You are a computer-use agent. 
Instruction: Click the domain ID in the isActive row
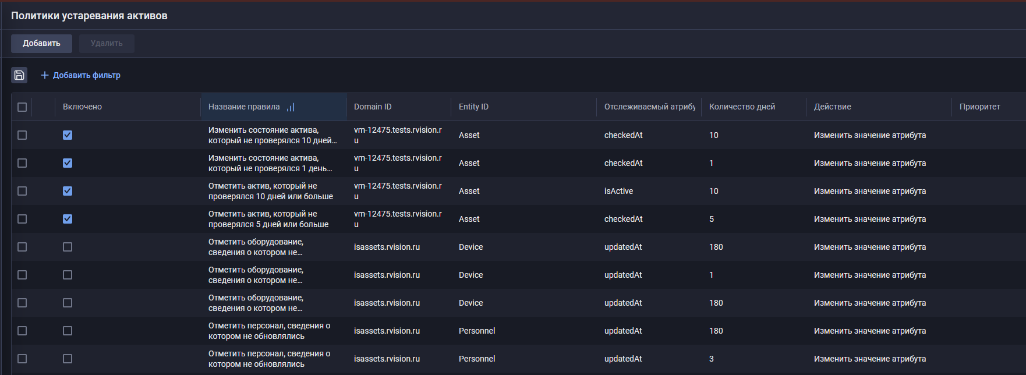pyautogui.click(x=398, y=191)
